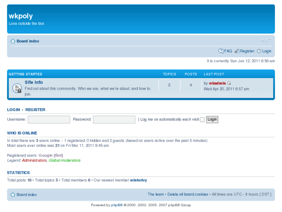Screen dimensions: 282x212
Task: Click the Register pencil icon
Action: [237, 51]
